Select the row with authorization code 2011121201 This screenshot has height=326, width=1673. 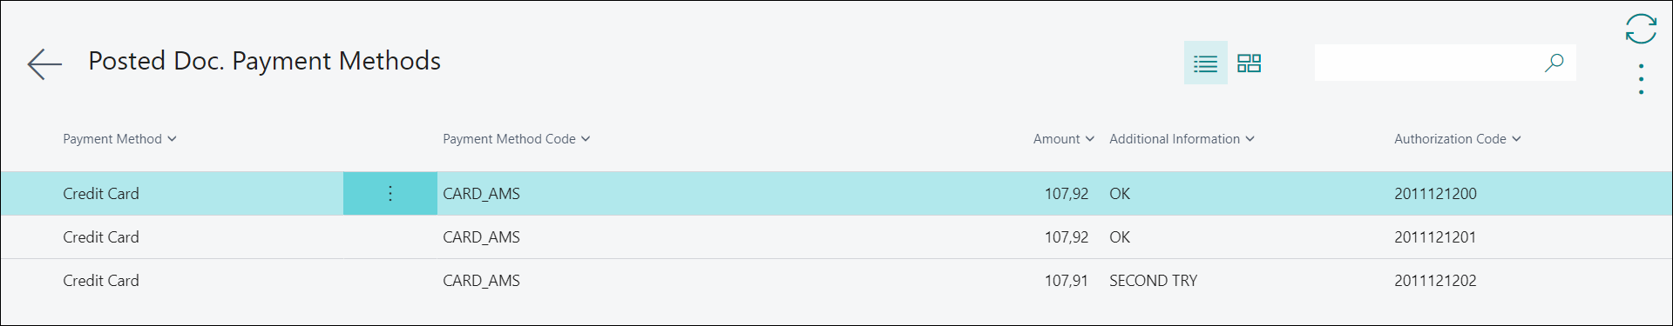(836, 237)
